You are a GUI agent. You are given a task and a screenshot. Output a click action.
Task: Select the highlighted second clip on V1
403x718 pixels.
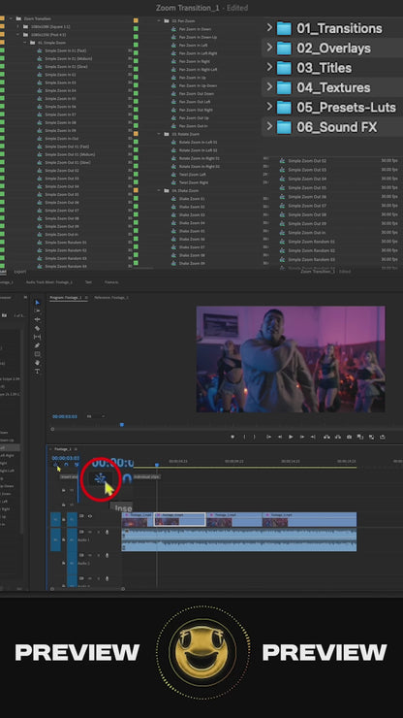point(179,520)
